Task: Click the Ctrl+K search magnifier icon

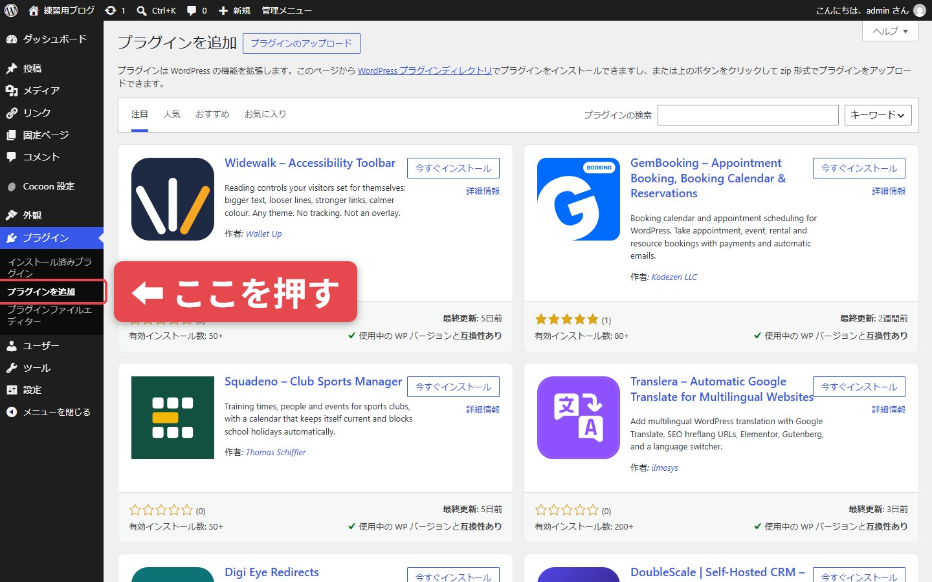Action: [142, 10]
